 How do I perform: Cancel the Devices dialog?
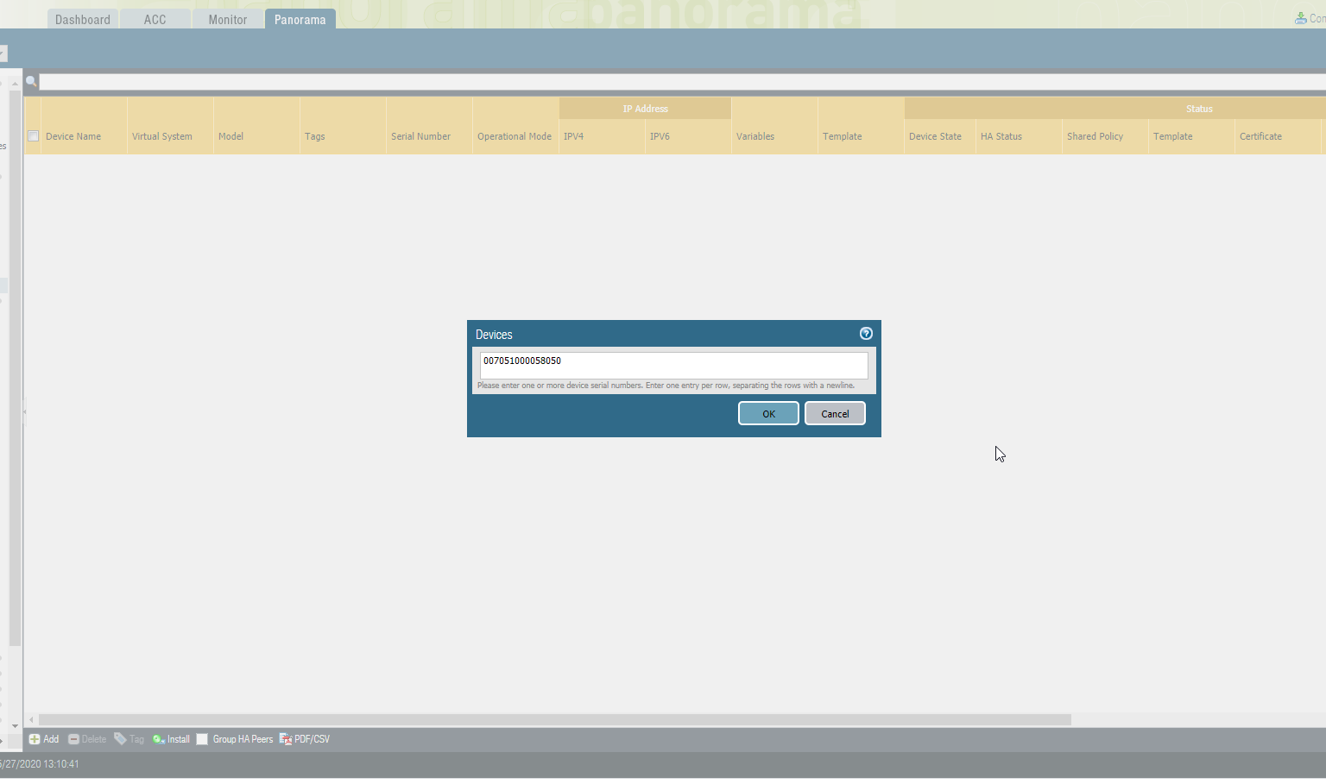click(x=834, y=413)
